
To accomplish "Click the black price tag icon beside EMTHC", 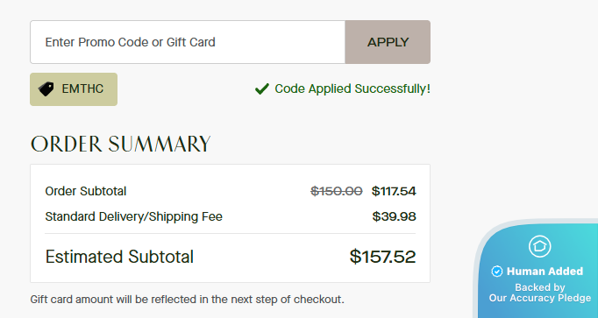I will tap(46, 89).
